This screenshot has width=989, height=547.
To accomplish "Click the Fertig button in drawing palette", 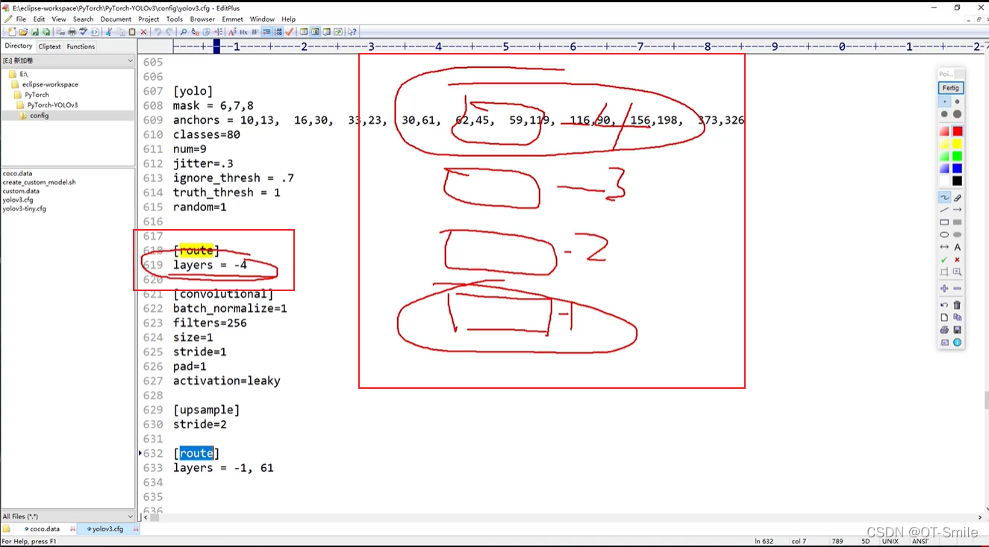I will coord(950,87).
